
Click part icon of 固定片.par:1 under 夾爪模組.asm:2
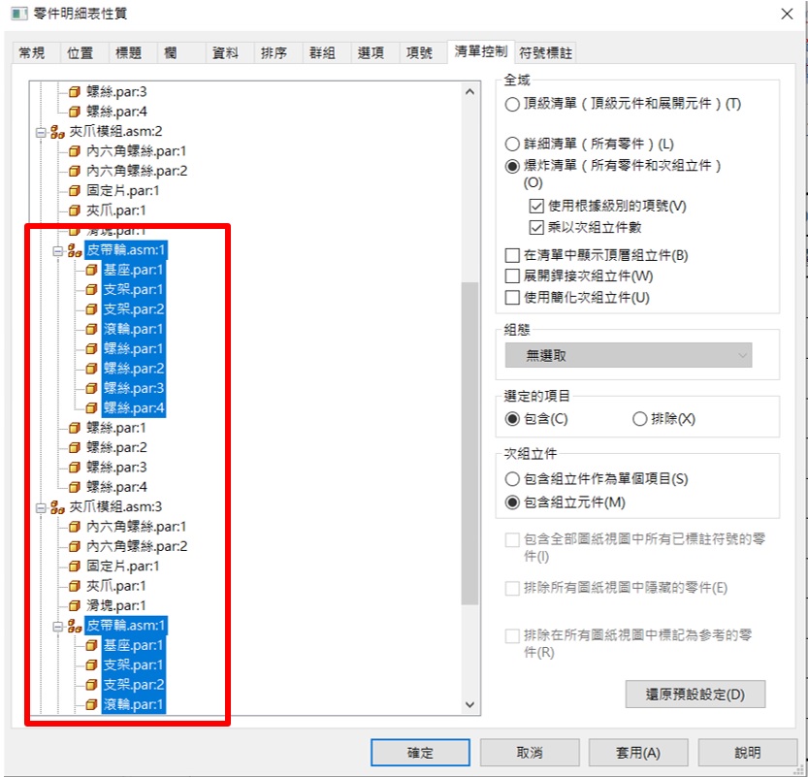click(x=75, y=191)
